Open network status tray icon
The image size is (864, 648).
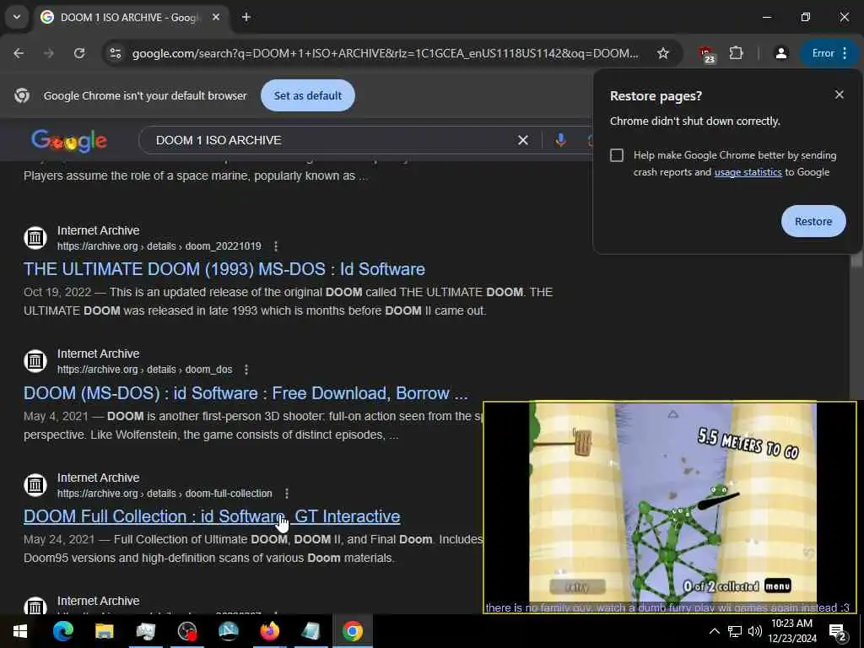tap(735, 631)
